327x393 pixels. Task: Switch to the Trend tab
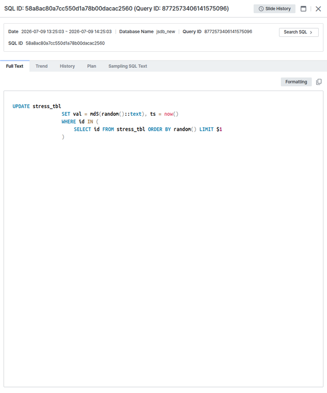coord(42,66)
